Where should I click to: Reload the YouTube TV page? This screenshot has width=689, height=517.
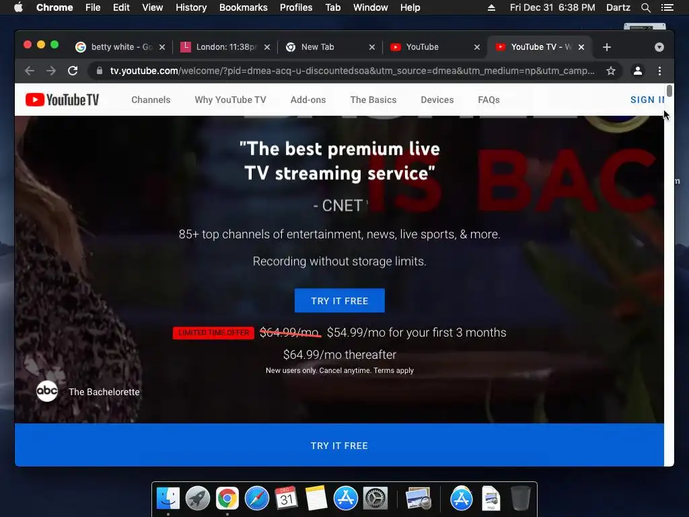point(73,71)
